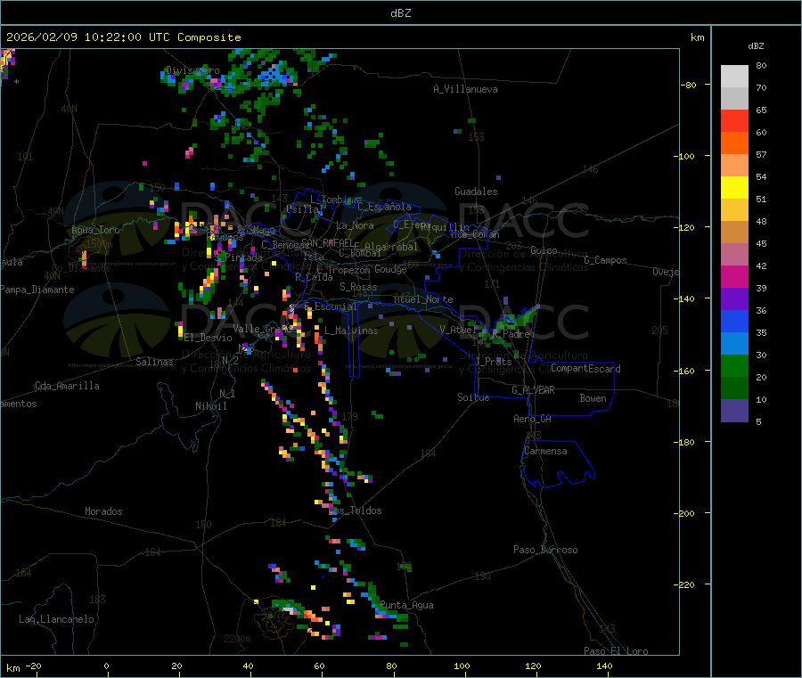802x678 pixels.
Task: Select the L_Malvinas label
Action: coord(351,331)
